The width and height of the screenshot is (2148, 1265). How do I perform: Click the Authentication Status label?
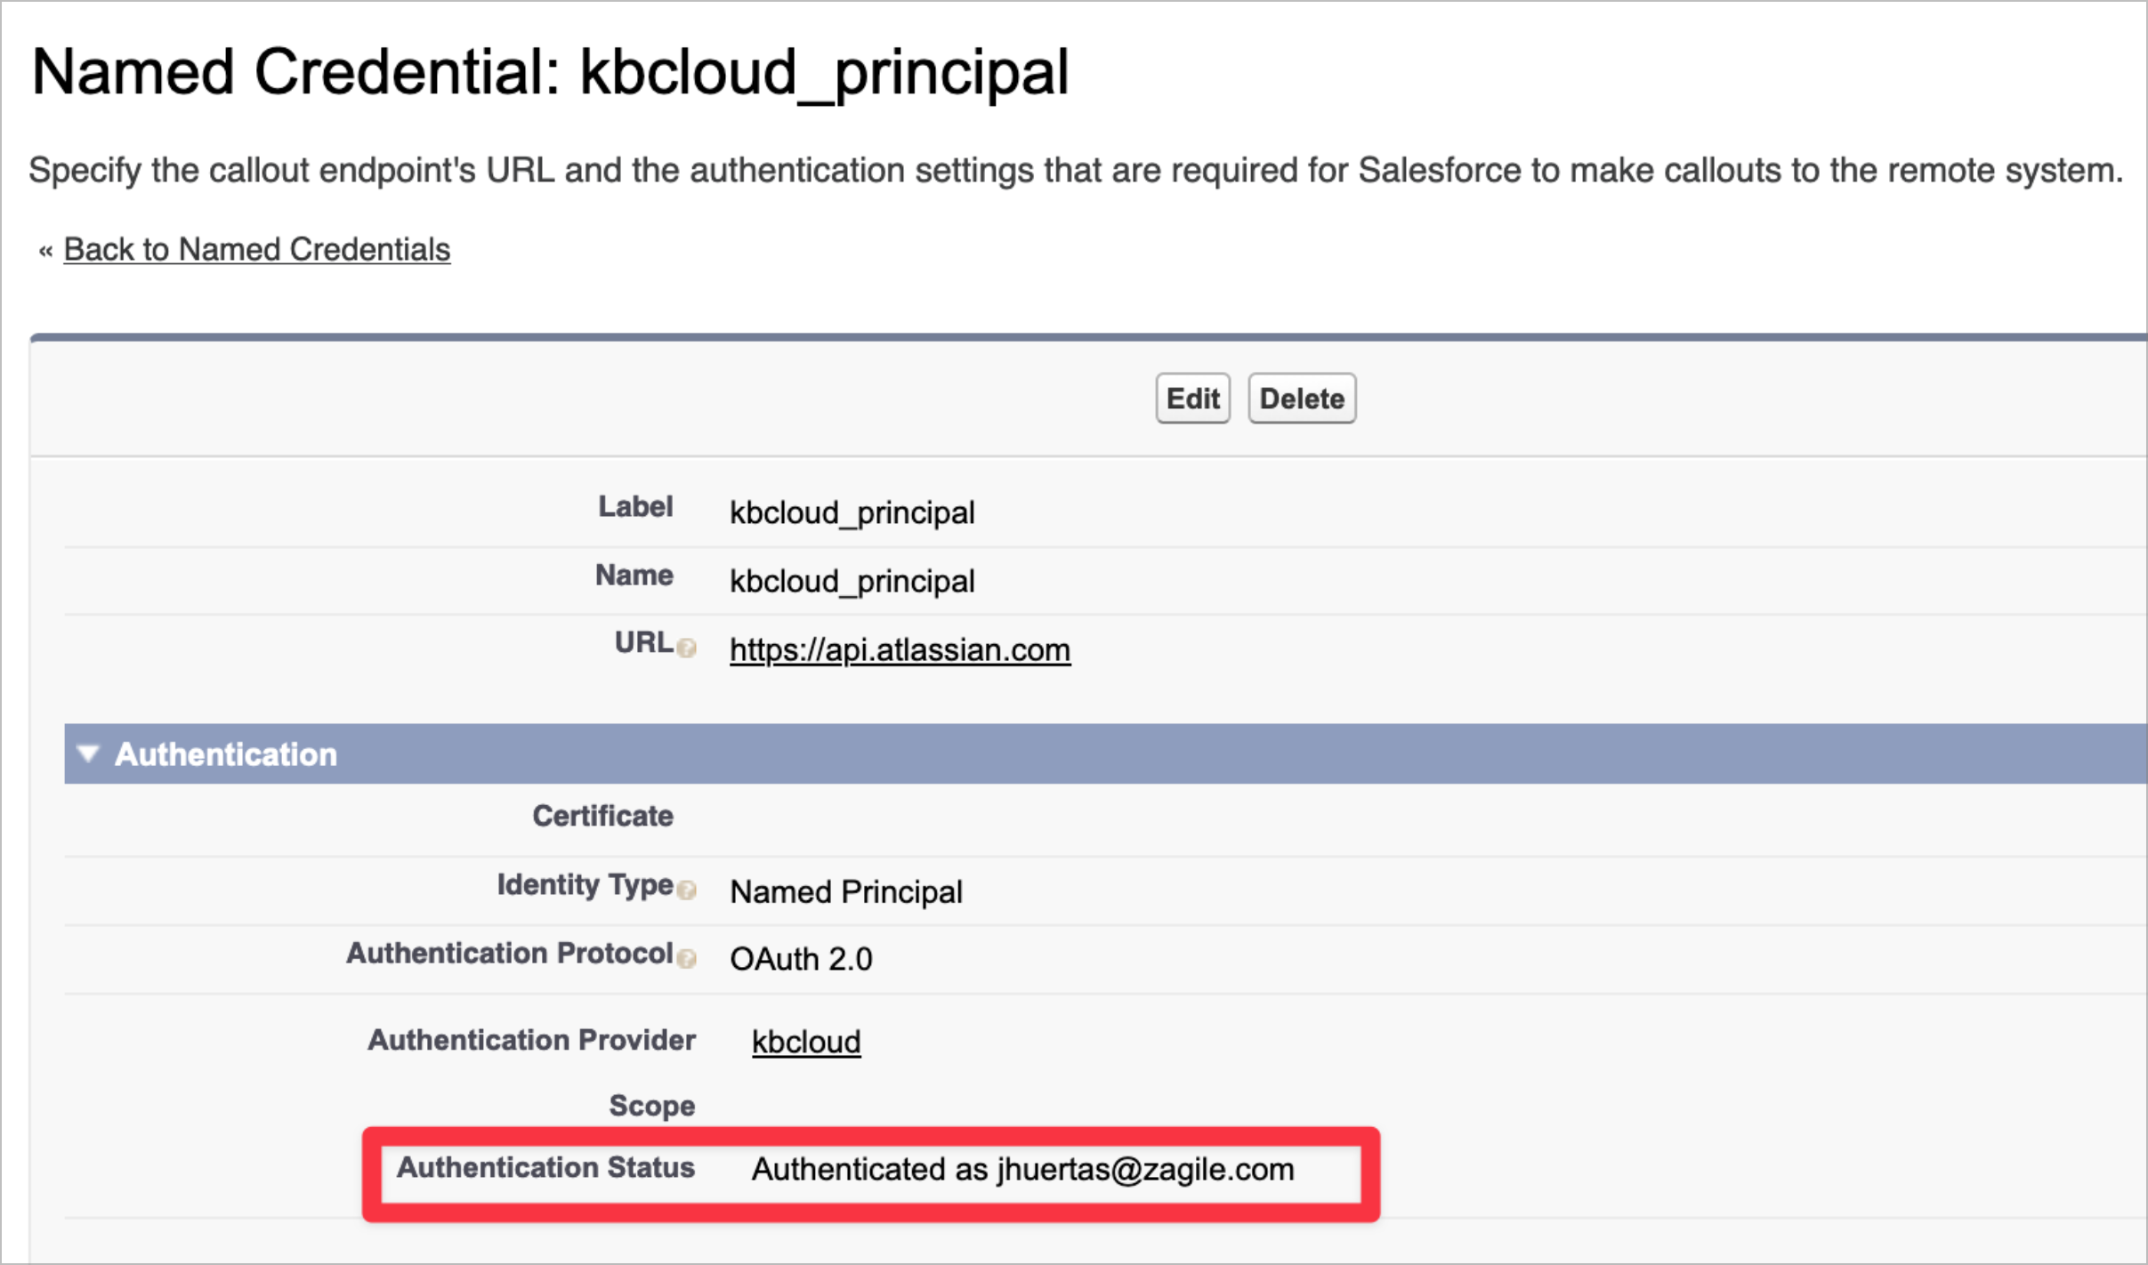(x=545, y=1168)
